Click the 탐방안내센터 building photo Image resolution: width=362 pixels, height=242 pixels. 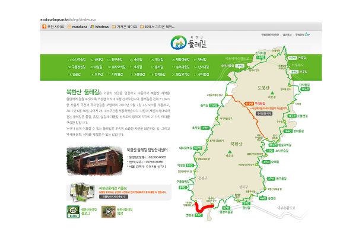[95, 161]
